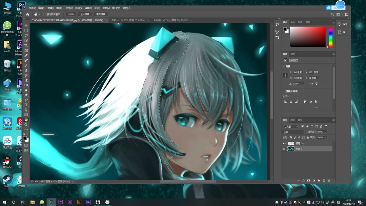Create a new group folder

(x=319, y=181)
